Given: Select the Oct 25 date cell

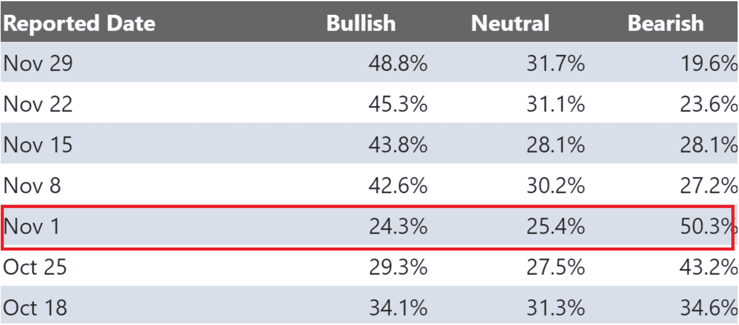Looking at the screenshot, I should point(35,267).
